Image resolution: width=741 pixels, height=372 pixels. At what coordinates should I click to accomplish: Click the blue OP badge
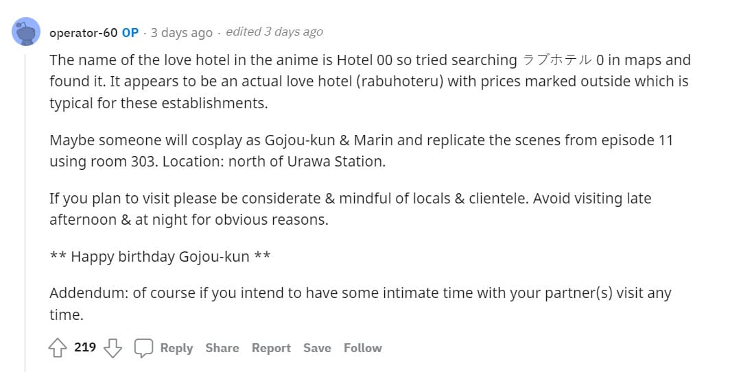[130, 32]
